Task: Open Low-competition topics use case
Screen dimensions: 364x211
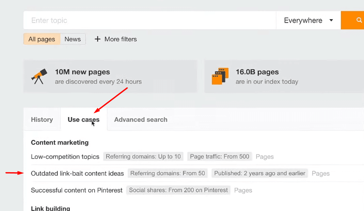Action: click(65, 157)
